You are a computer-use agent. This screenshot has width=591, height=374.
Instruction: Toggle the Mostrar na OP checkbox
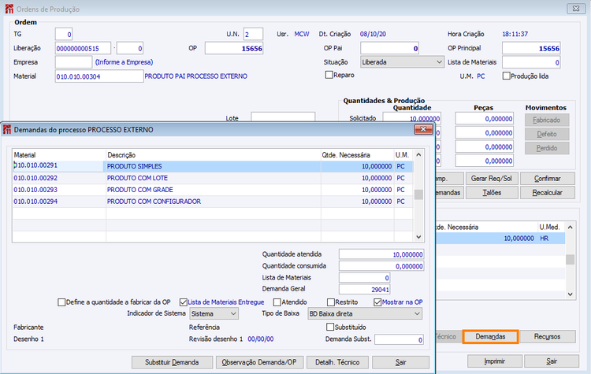377,302
